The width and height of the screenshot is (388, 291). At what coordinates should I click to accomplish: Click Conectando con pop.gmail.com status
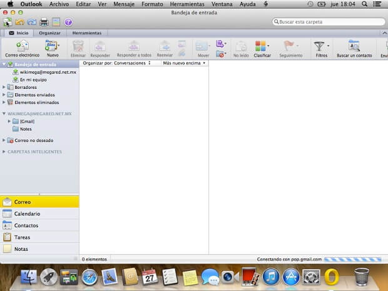pos(289,259)
